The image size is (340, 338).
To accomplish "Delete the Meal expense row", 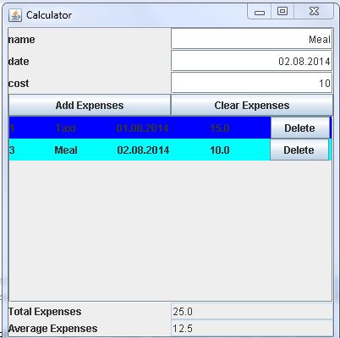I will tap(299, 150).
